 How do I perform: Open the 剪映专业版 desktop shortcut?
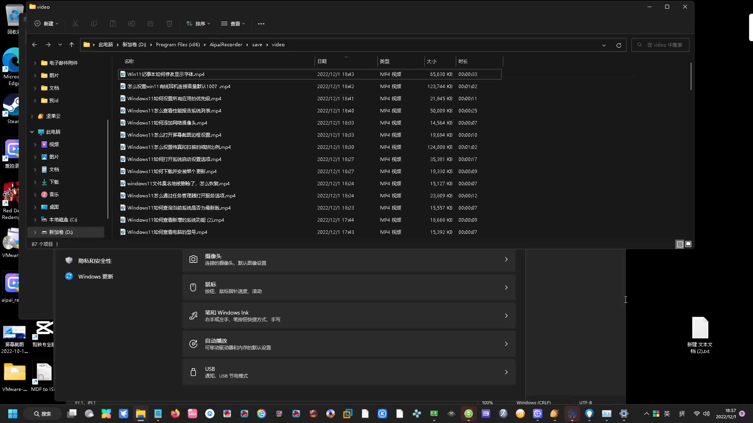(44, 334)
